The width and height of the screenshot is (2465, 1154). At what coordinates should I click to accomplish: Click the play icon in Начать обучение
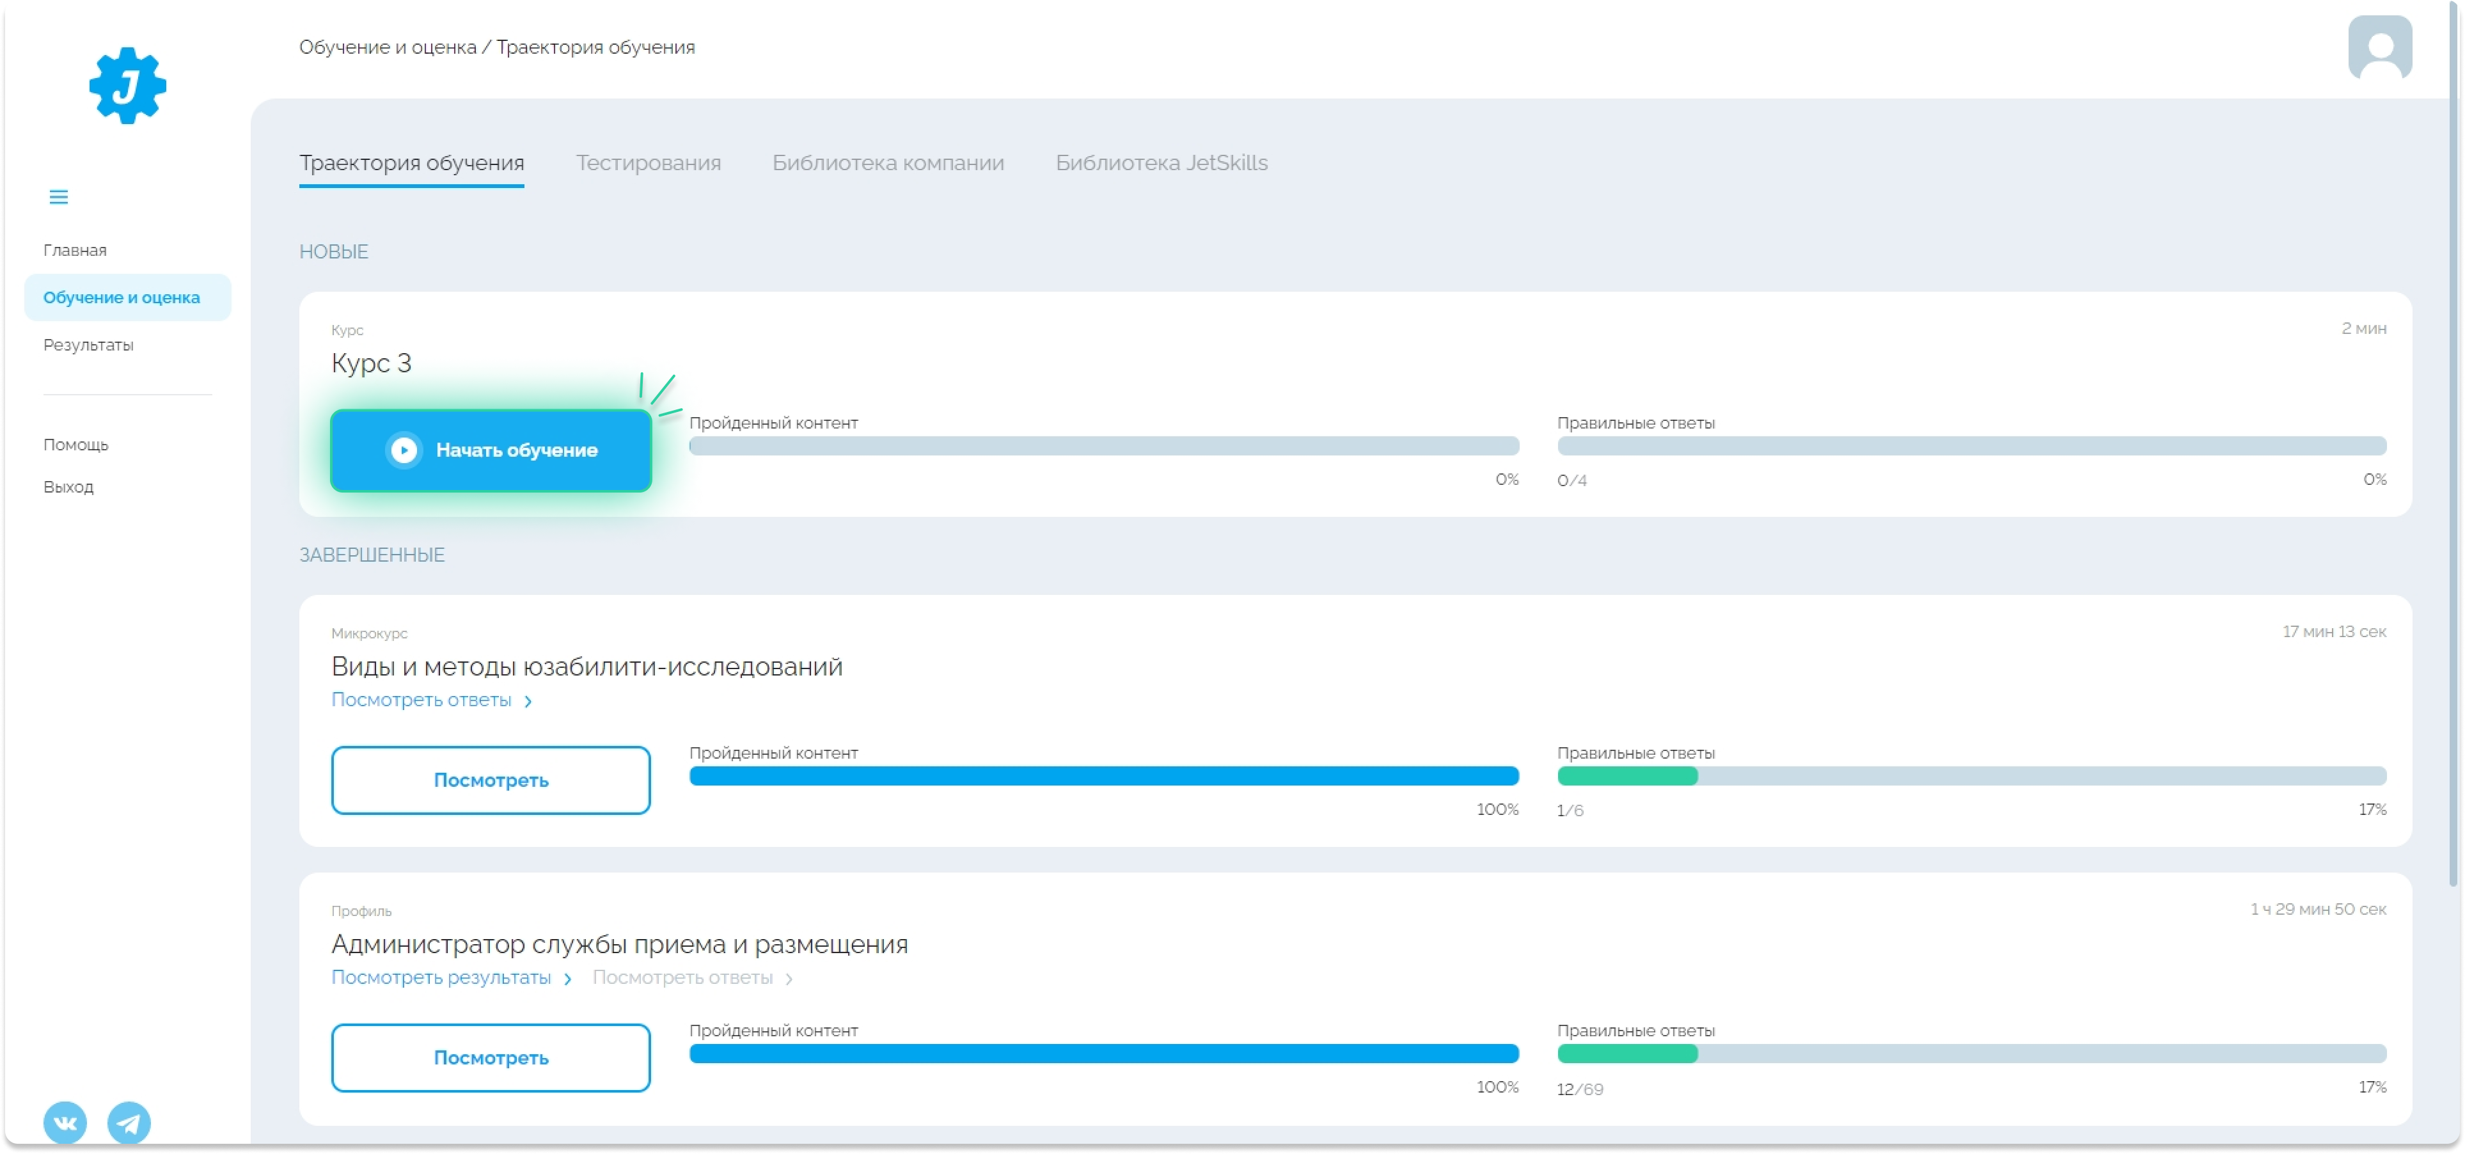coord(404,450)
